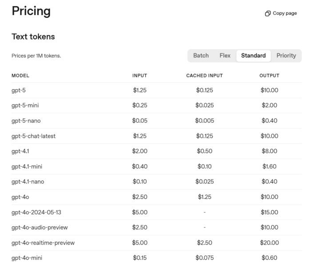This screenshot has width=311, height=262.
Task: Click the MODEL column header
Action: [x=20, y=76]
